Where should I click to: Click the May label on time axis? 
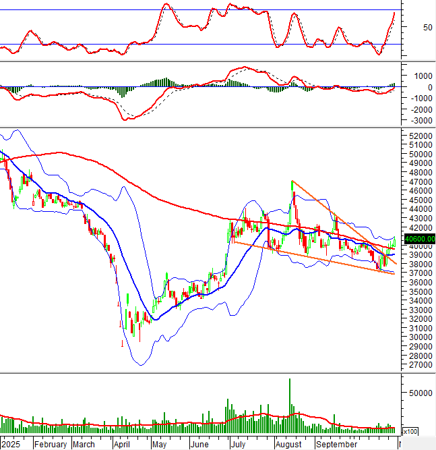click(x=159, y=445)
